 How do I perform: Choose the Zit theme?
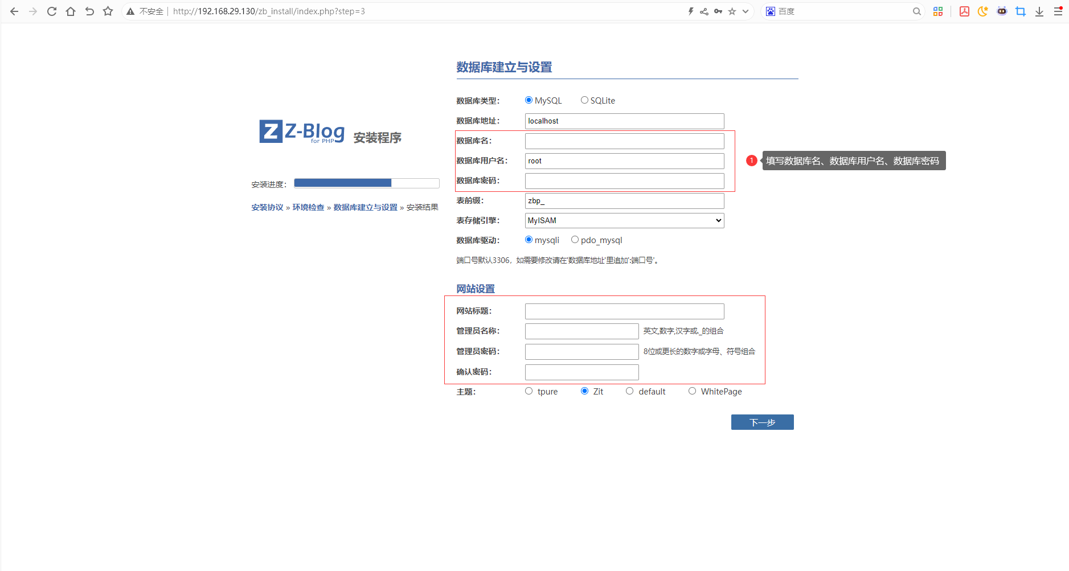[x=584, y=391]
